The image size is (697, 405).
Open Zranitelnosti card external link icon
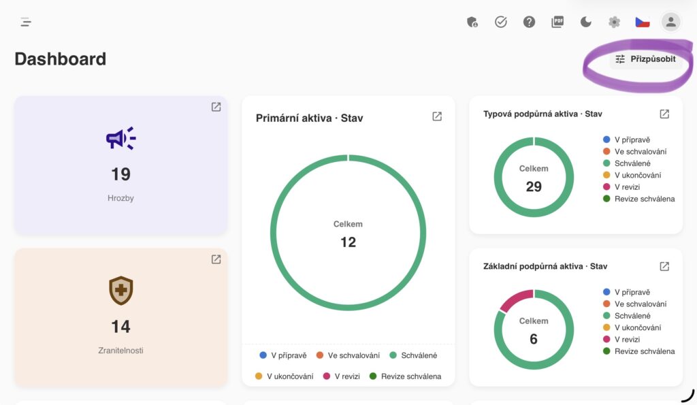click(216, 259)
